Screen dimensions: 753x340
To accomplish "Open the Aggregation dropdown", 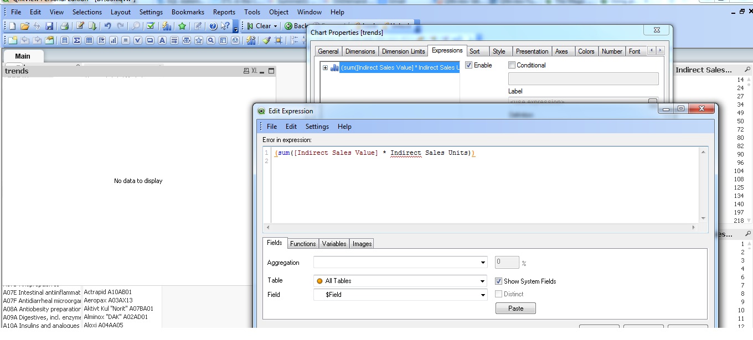I will click(482, 263).
